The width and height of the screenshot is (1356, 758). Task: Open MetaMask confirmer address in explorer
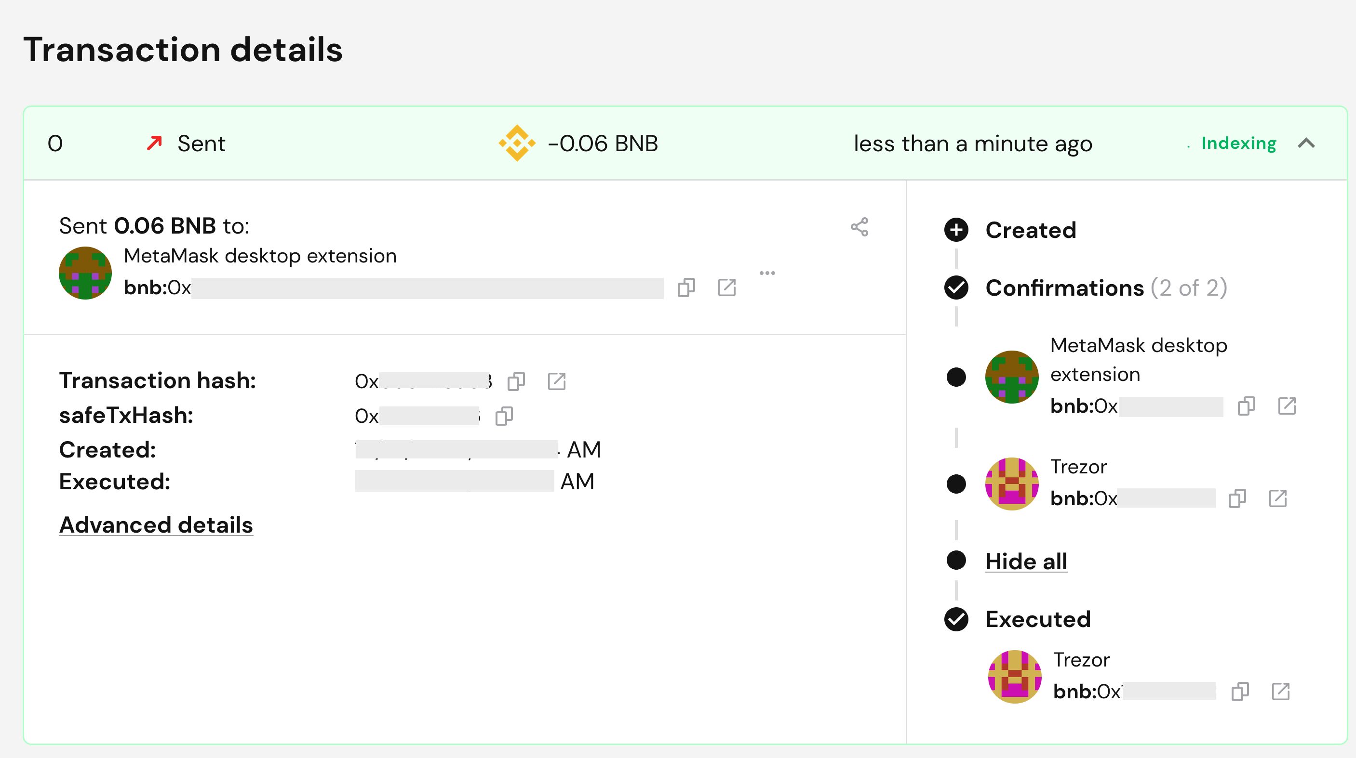click(1287, 405)
